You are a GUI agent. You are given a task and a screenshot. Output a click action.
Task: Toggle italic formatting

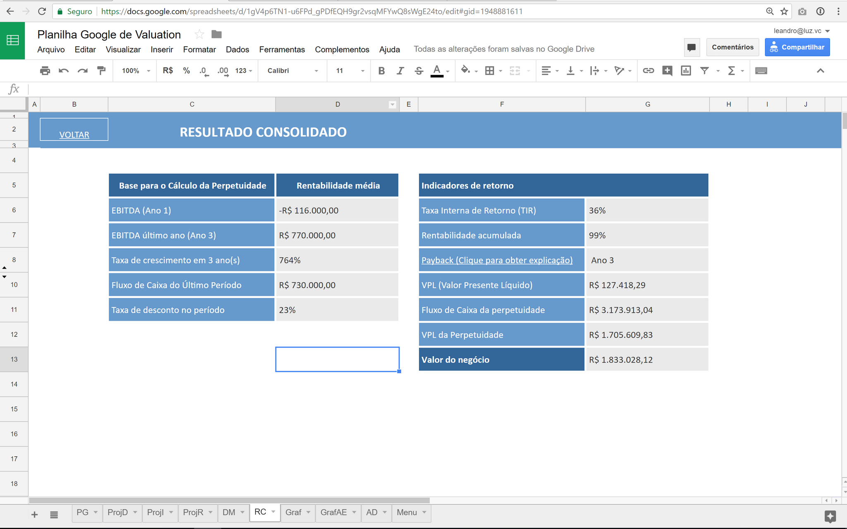pyautogui.click(x=400, y=71)
